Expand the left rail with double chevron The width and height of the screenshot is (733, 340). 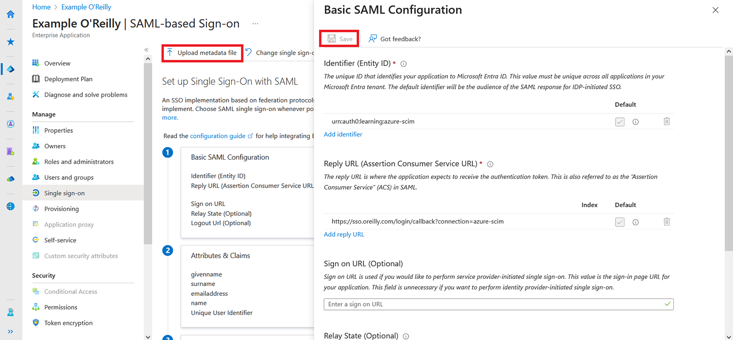click(10, 332)
